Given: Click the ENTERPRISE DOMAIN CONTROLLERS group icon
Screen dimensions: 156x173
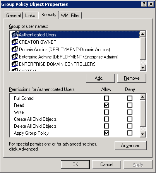Looking at the screenshot, I should click(x=15, y=64).
